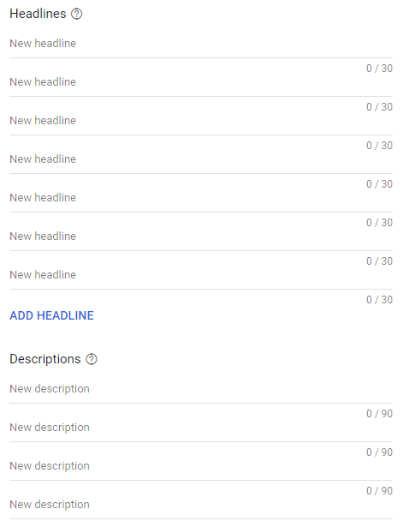This screenshot has width=415, height=521.
Task: Focus the fifth New headline field
Action: click(201, 198)
